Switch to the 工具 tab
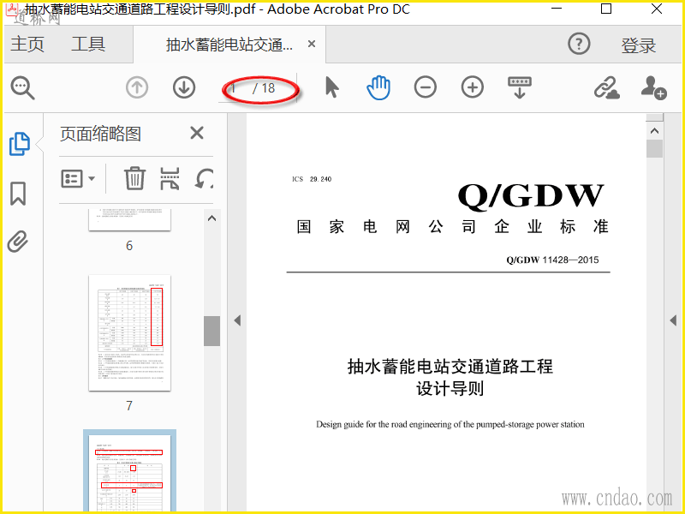Image resolution: width=685 pixels, height=514 pixels. 88,44
